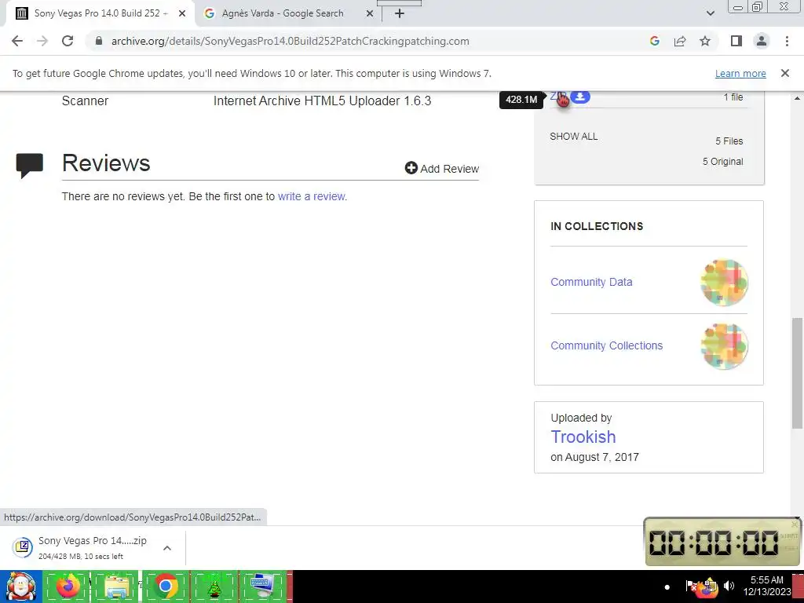The image size is (804, 603).
Task: Click the IN COLLECTIONS heading
Action: click(x=597, y=226)
